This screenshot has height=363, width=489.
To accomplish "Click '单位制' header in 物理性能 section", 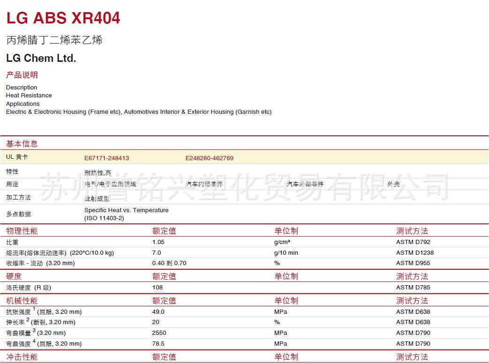I will tap(286, 231).
